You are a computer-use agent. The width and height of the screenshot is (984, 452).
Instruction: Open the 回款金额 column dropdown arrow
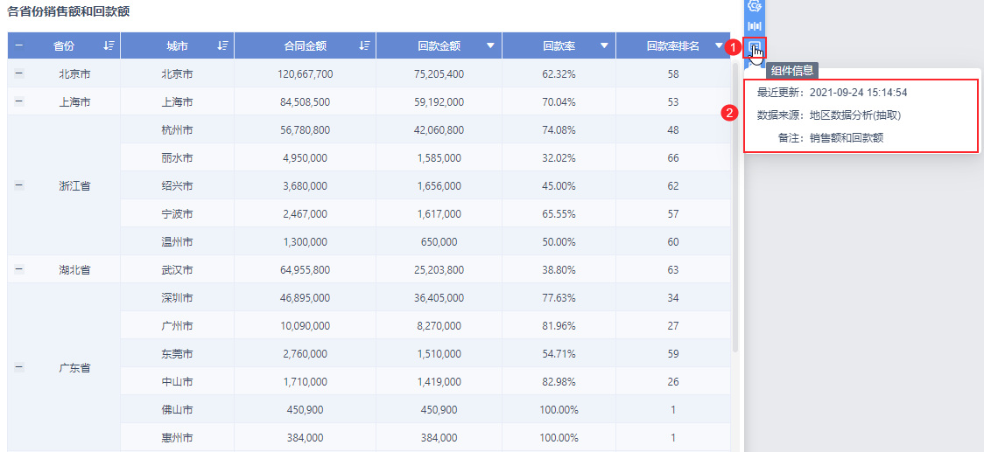pos(491,45)
